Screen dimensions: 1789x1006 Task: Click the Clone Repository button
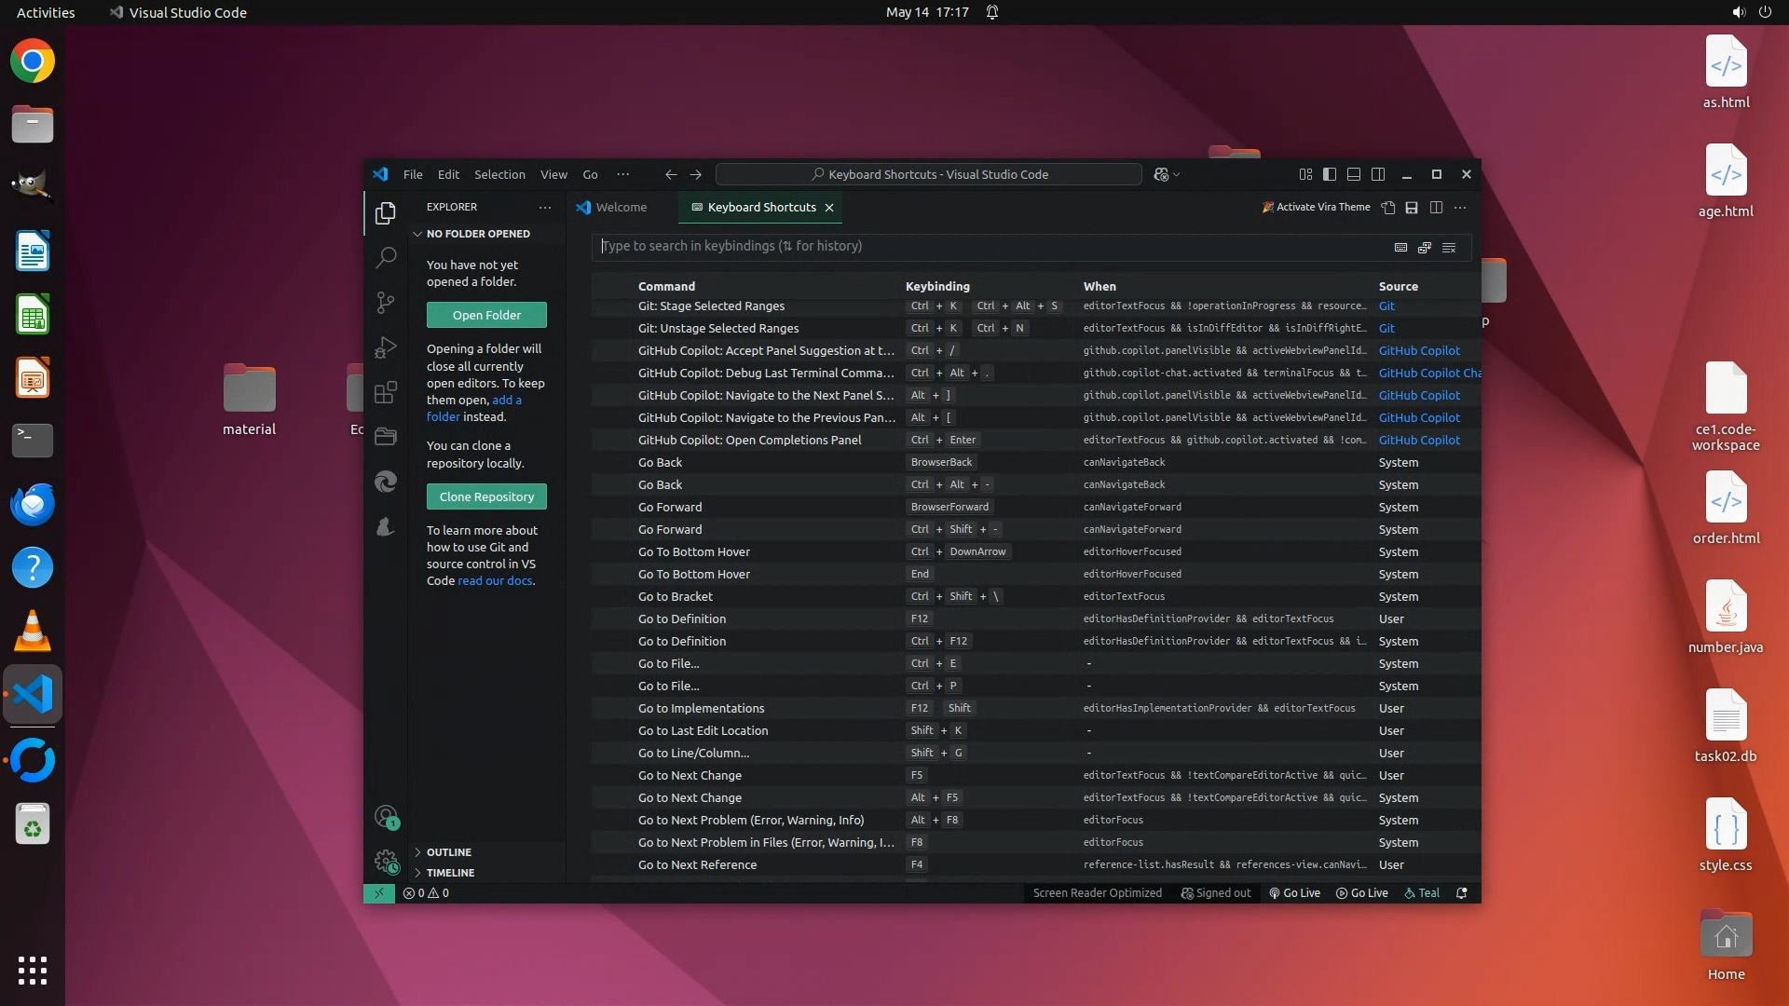coord(486,496)
